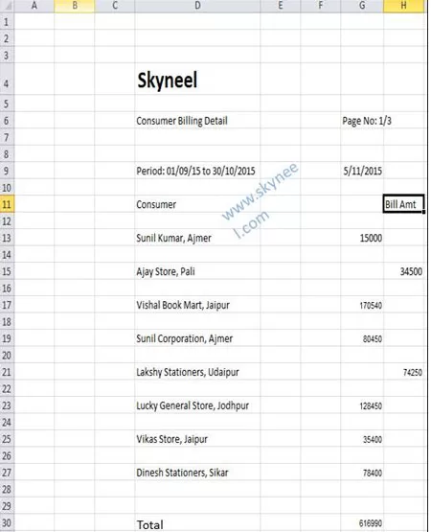Viewport: 431px width, 532px height.
Task: Select the 34500 amount cell
Action: point(403,271)
